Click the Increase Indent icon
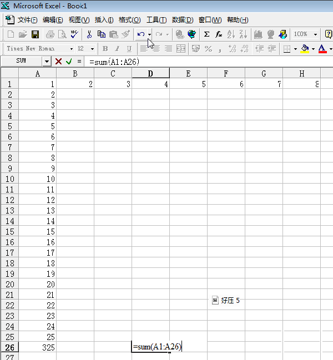This screenshot has width=333, height=360. coord(272,49)
